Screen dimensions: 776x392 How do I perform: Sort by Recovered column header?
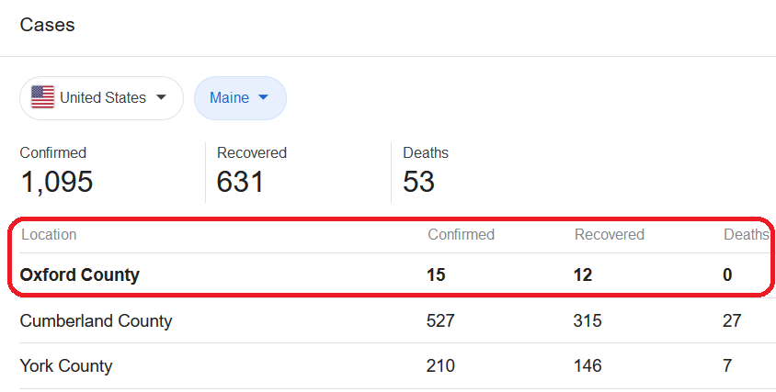[x=610, y=234]
